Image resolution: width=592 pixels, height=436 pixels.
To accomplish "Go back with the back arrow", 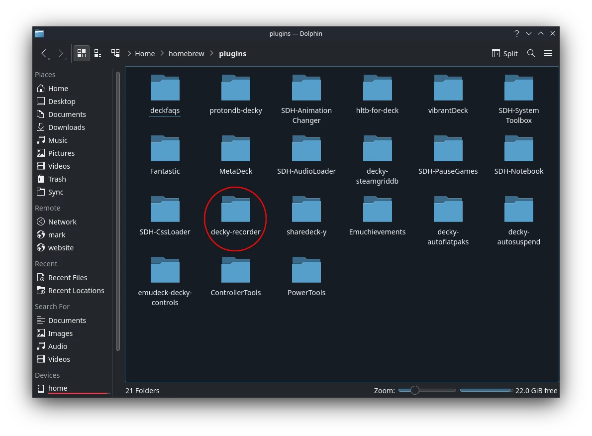I will (x=44, y=53).
